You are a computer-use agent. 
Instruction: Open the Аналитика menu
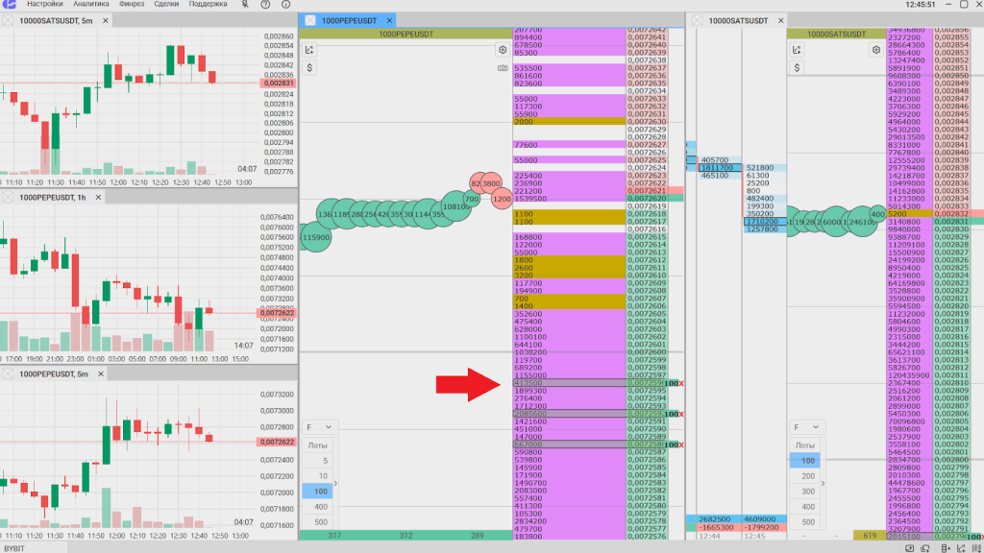point(90,5)
